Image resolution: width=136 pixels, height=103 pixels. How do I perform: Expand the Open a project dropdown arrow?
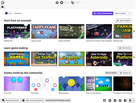[129, 13]
